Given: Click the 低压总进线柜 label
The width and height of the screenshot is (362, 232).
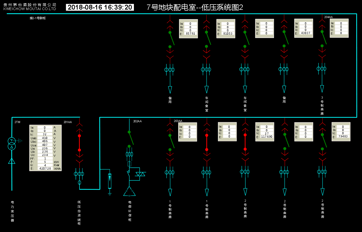Looking at the screenshot, I should (79, 213).
